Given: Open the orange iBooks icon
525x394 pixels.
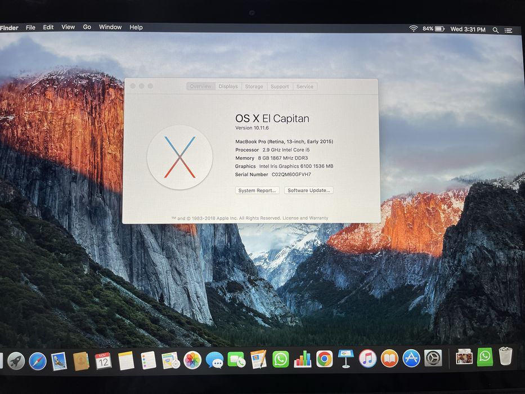Looking at the screenshot, I should click(x=389, y=358).
